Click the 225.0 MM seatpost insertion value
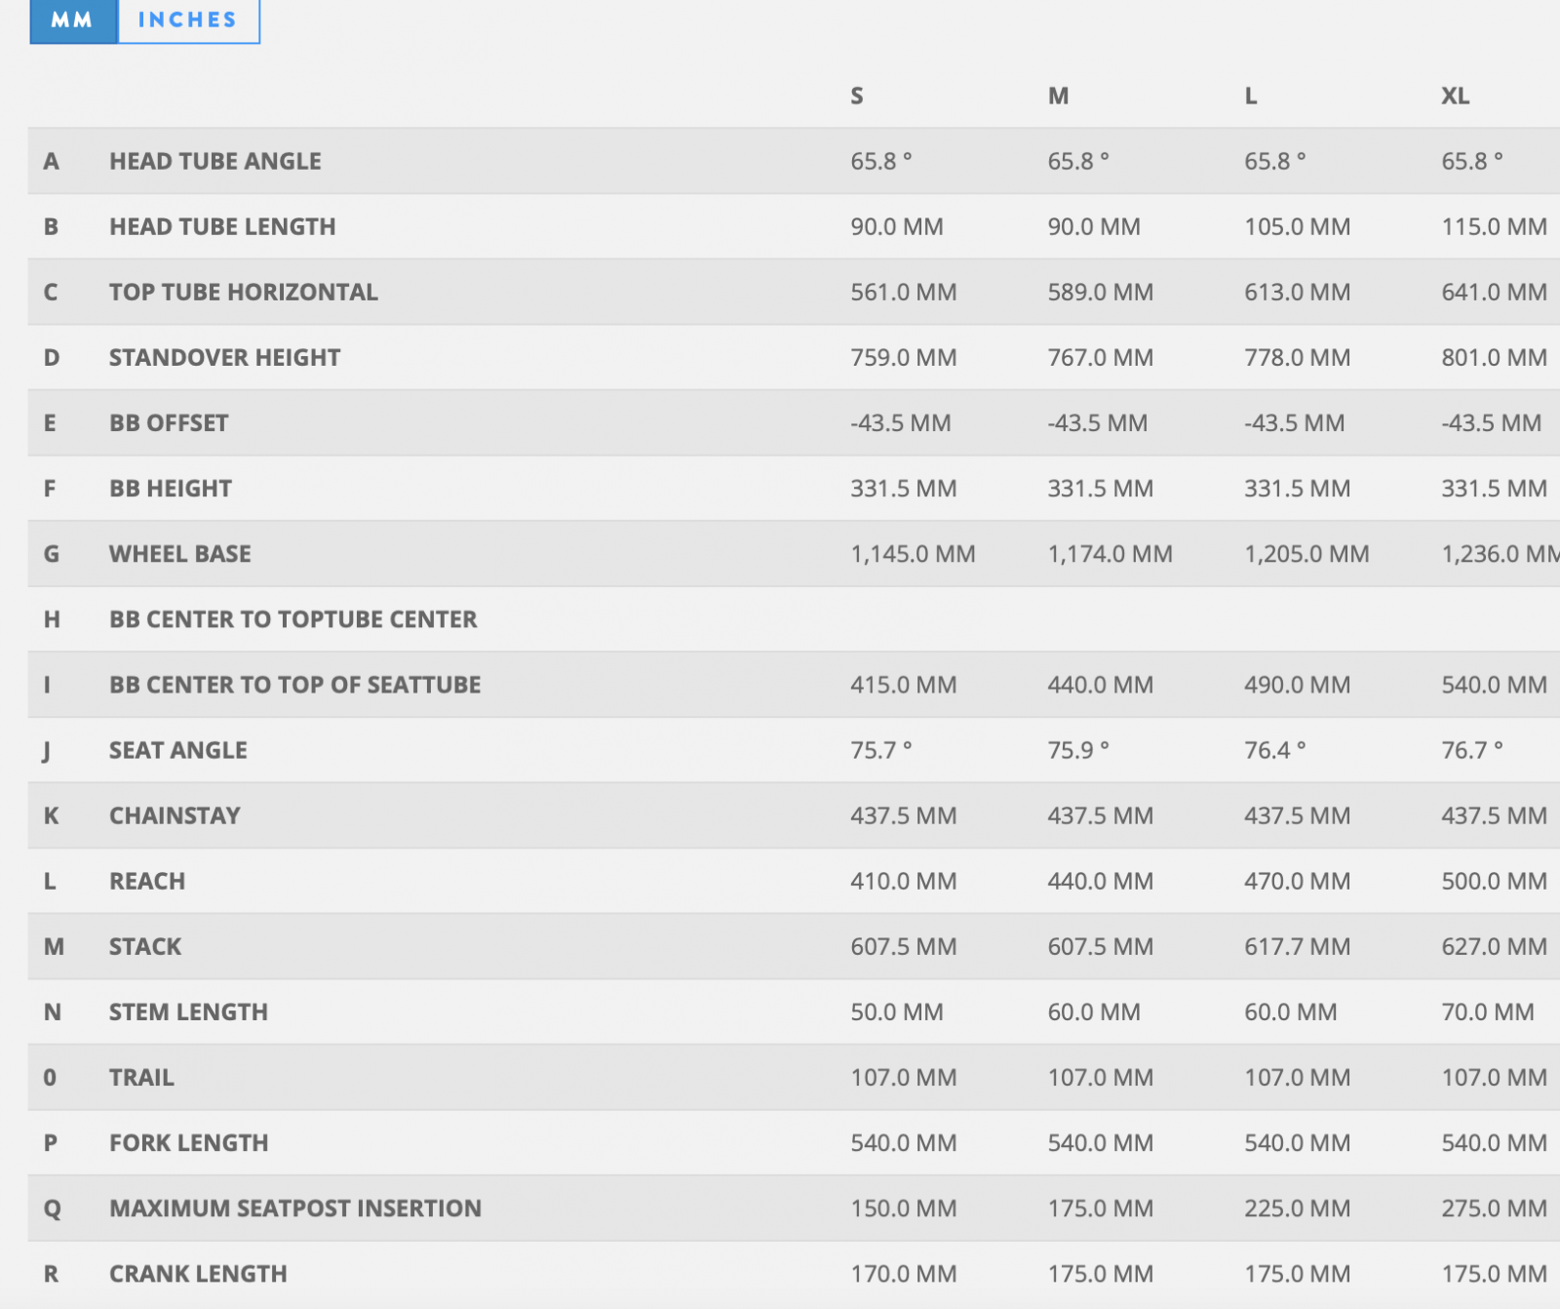Viewport: 1560px width, 1309px height. coord(1298,1208)
